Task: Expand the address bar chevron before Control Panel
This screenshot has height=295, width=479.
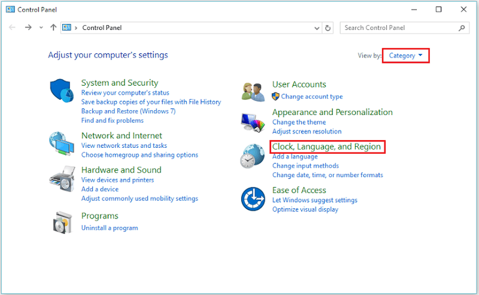Action: (x=76, y=28)
